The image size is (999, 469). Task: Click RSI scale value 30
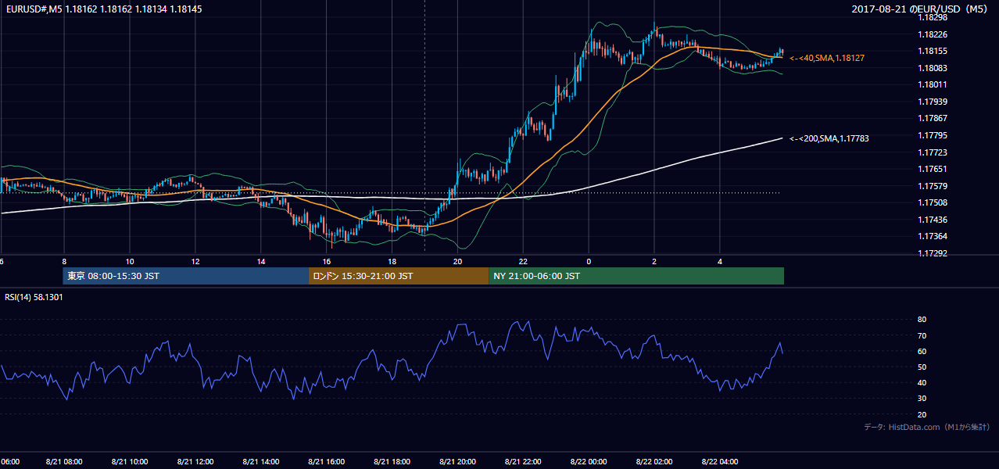(922, 399)
